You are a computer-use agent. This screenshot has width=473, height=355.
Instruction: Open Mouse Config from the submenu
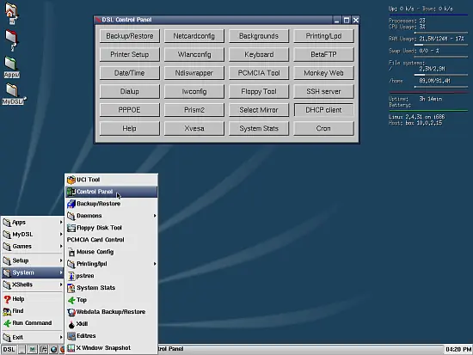coord(111,252)
